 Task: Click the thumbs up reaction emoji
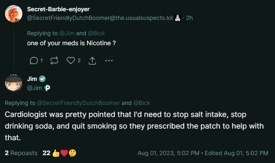click(x=56, y=153)
